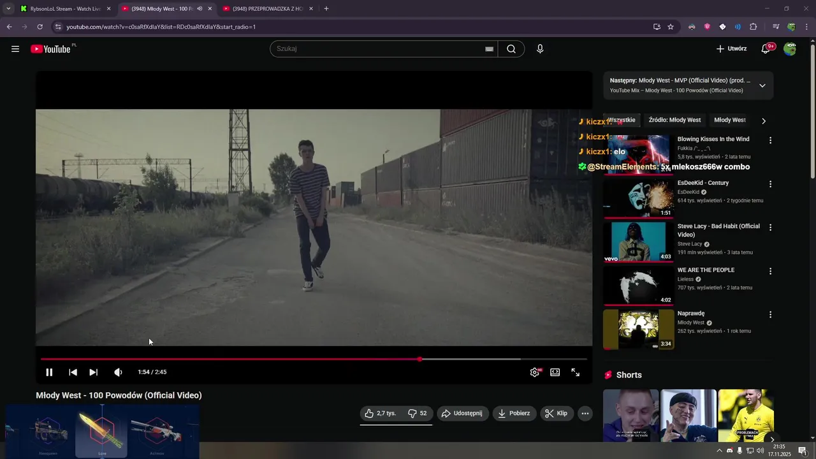
Task: Open system volume in tray
Action: (x=760, y=451)
